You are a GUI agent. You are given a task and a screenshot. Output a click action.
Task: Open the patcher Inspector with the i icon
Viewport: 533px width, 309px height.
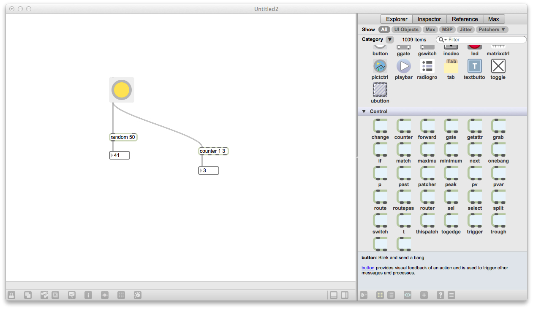pos(88,295)
